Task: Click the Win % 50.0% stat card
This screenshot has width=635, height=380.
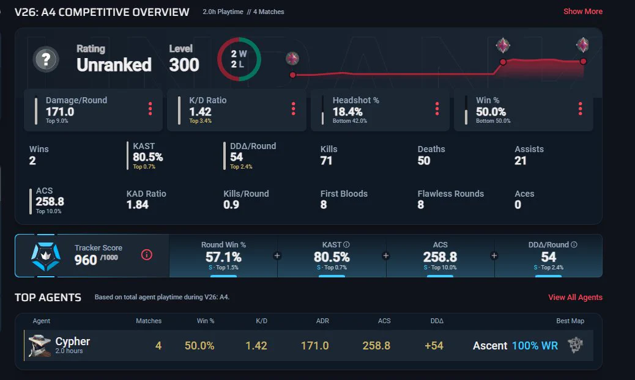Action: pyautogui.click(x=523, y=110)
